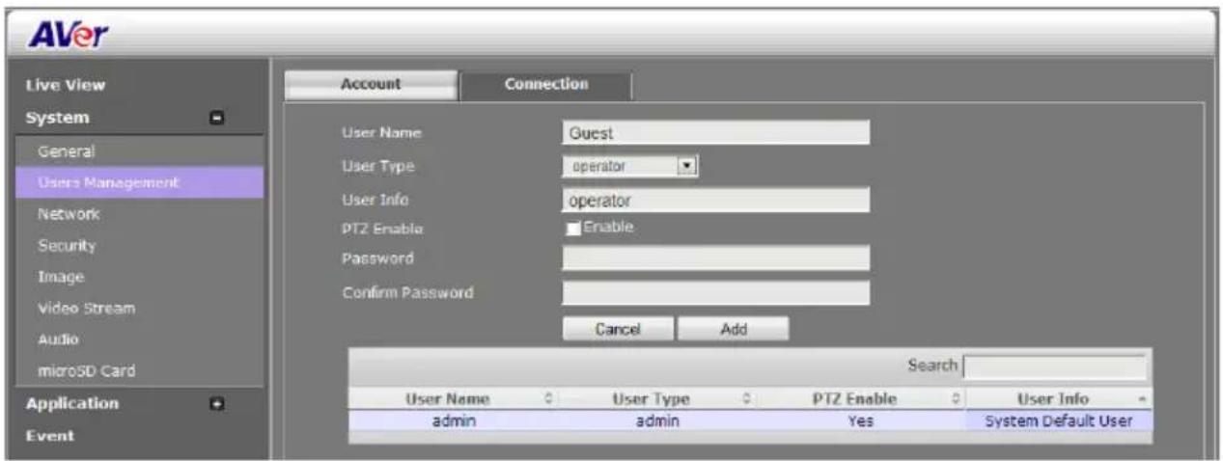The height and width of the screenshot is (461, 1223).
Task: Click the User Info input field
Action: pos(715,200)
